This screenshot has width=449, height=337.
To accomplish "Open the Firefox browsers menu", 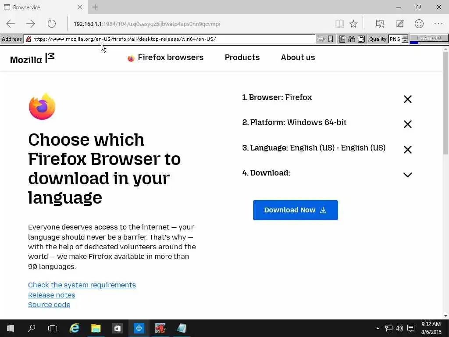I will tap(165, 57).
